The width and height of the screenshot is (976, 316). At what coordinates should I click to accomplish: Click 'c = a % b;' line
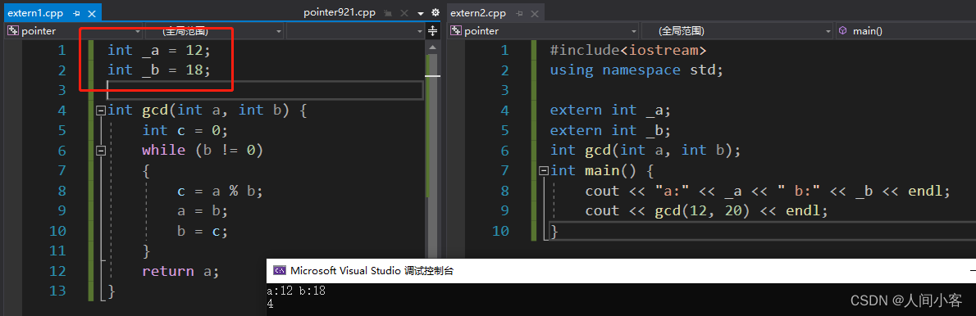(x=220, y=191)
